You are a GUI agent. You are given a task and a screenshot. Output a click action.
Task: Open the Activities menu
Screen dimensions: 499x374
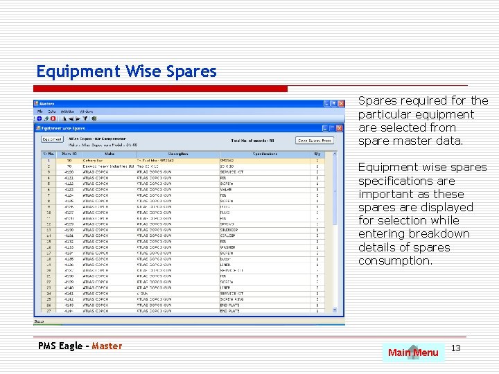point(67,112)
